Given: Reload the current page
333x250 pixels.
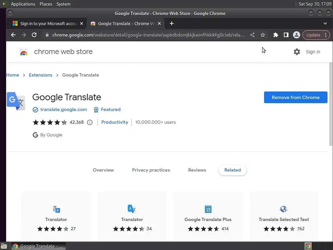Looking at the screenshot, I should (34, 35).
